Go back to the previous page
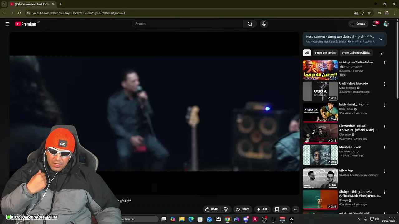 click(x=5, y=13)
